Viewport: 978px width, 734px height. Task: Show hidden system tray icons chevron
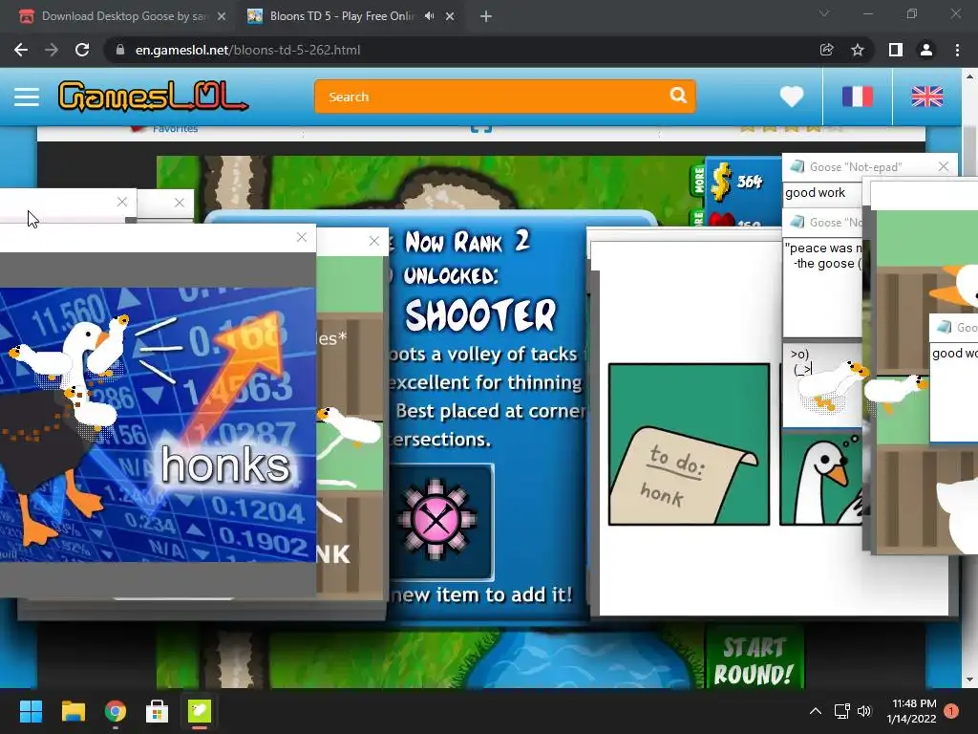coord(816,711)
